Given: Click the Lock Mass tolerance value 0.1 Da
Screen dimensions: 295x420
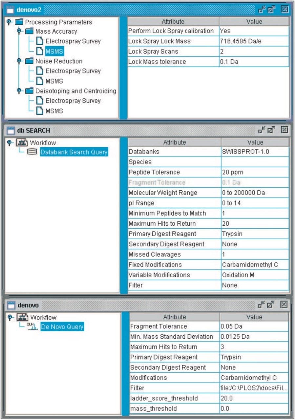Looking at the screenshot, I should (x=254, y=62).
